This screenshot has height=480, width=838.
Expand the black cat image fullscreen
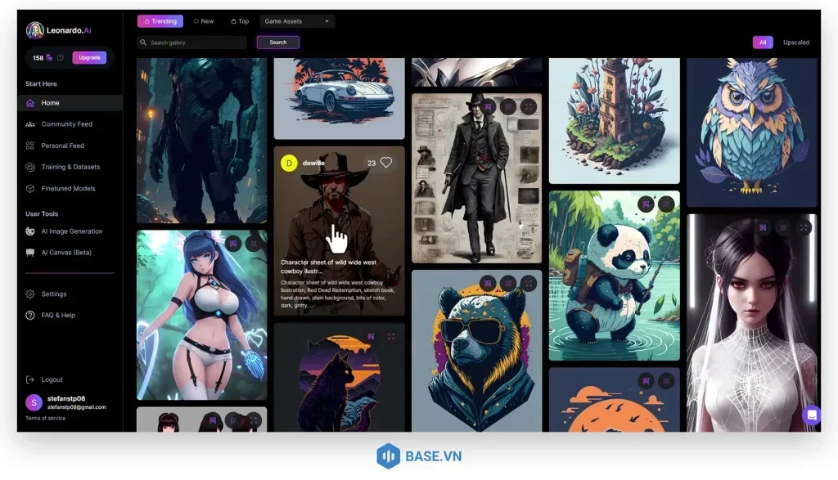[x=391, y=336]
